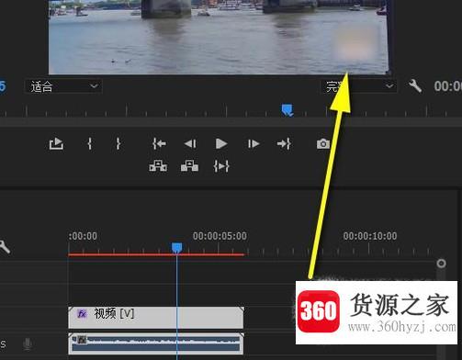Toggle the voice-over record microphone
This screenshot has height=360, width=462.
[x=28, y=344]
